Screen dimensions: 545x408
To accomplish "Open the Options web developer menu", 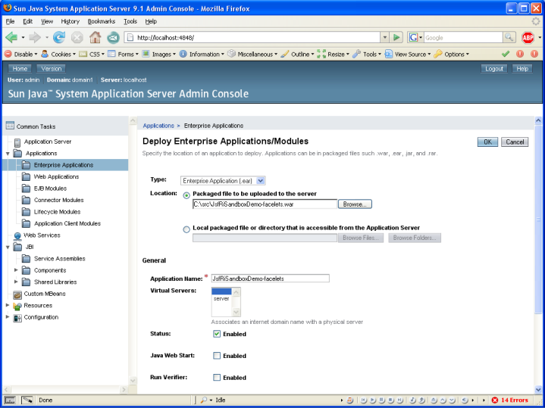I will [452, 55].
